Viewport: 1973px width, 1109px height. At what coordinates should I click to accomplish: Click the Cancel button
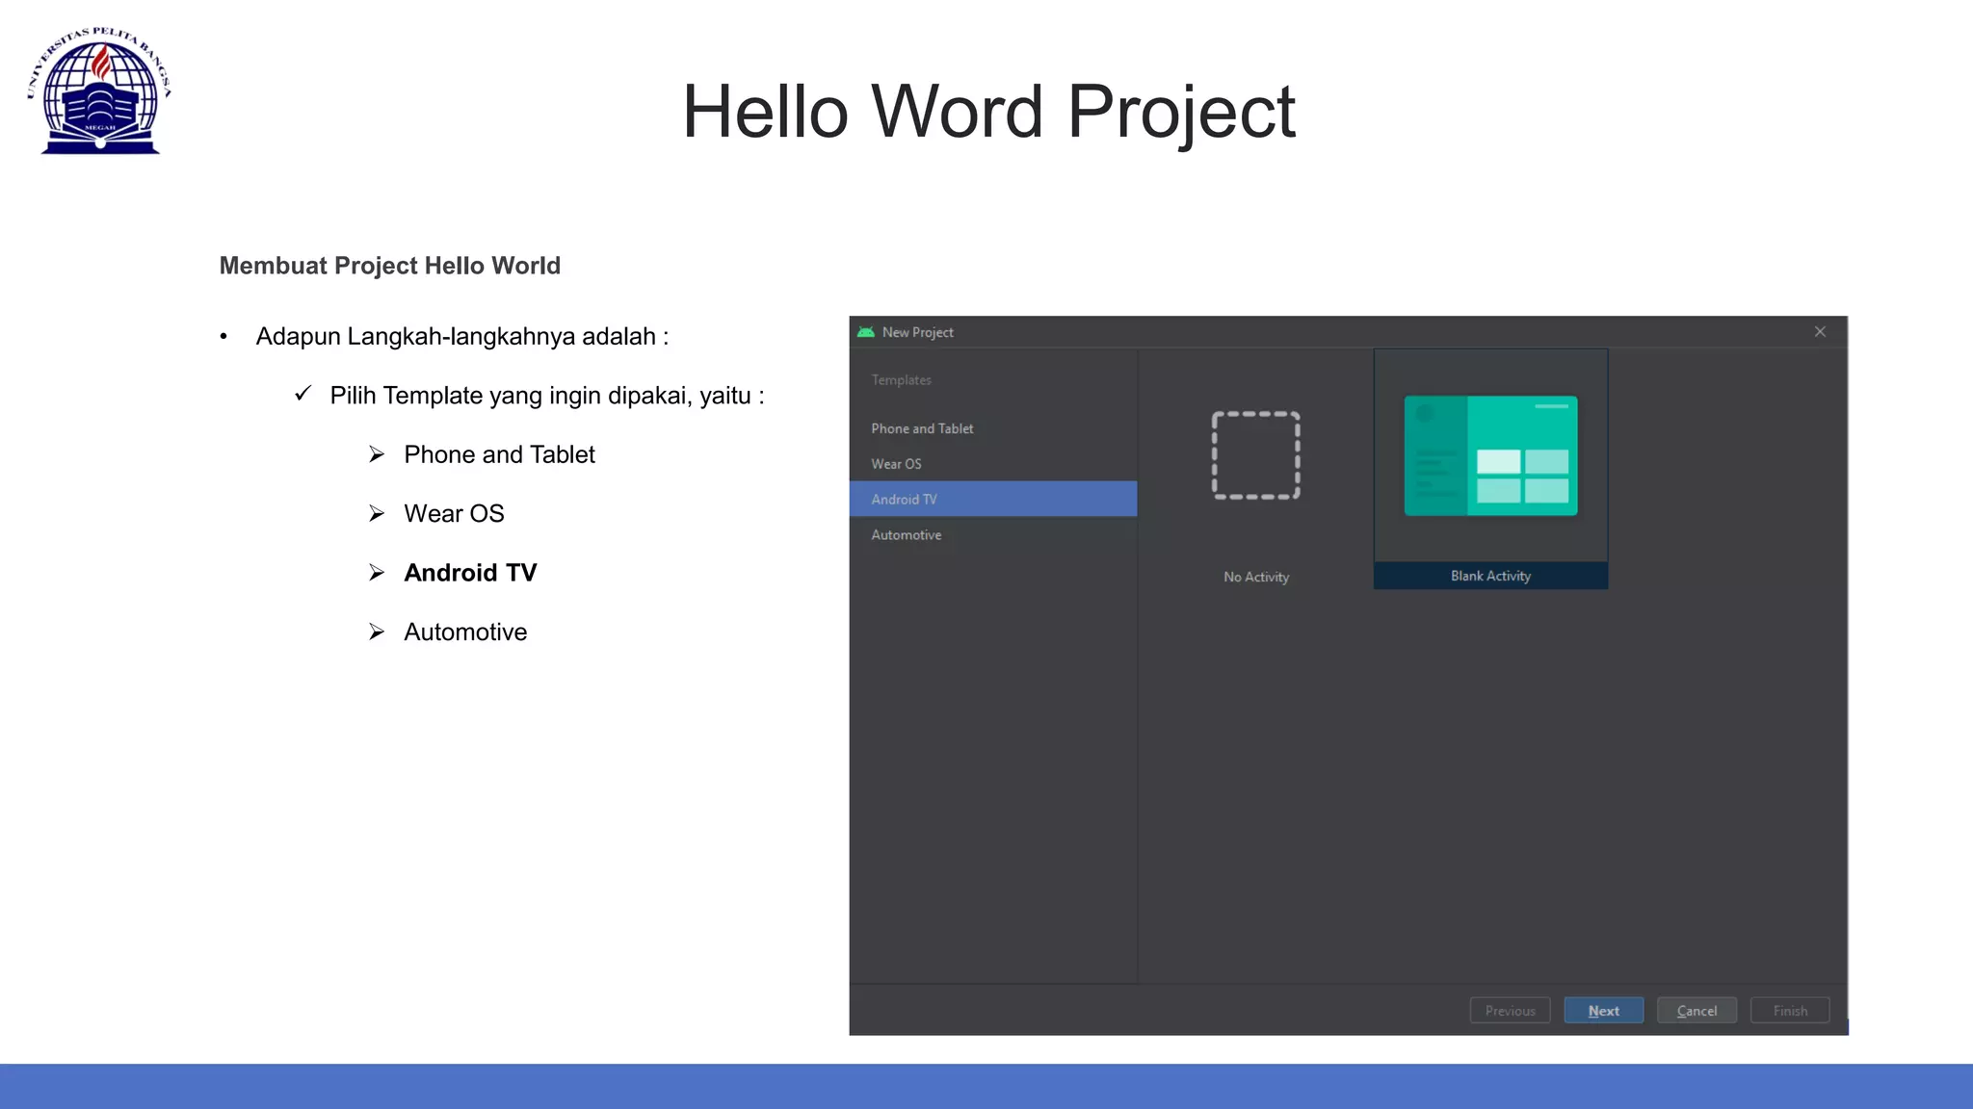1697,1011
